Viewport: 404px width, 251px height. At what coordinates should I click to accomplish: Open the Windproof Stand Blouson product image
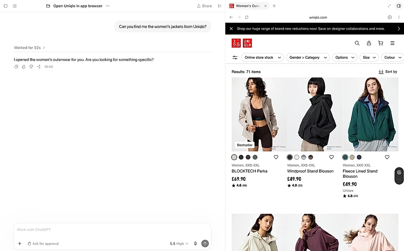click(x=315, y=114)
